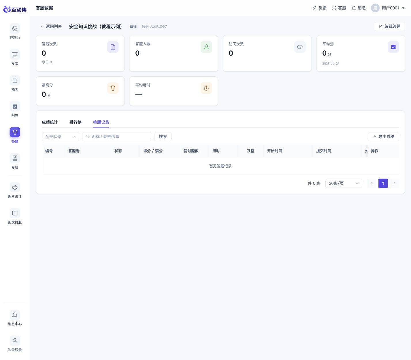Click the 答题次数 document icon
Image resolution: width=411 pixels, height=360 pixels.
(113, 47)
